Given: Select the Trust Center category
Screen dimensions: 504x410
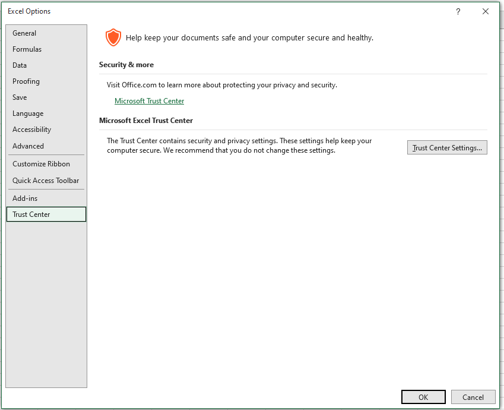Looking at the screenshot, I should [46, 215].
